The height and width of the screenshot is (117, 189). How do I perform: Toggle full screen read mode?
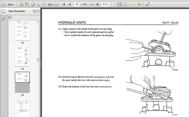coord(147,4)
